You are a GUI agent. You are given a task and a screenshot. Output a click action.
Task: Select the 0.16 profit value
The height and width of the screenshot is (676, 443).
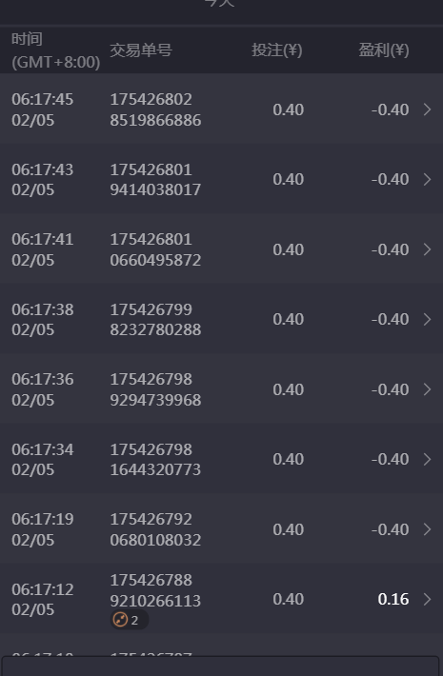pyautogui.click(x=393, y=599)
